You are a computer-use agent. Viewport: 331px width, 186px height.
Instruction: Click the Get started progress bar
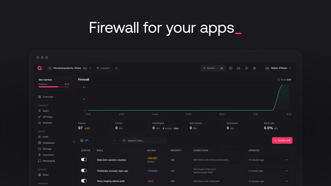pyautogui.click(x=54, y=87)
